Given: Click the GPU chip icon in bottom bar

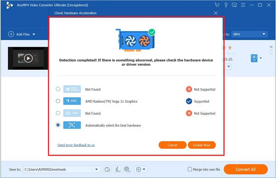Looking at the screenshot, I should (127, 169).
